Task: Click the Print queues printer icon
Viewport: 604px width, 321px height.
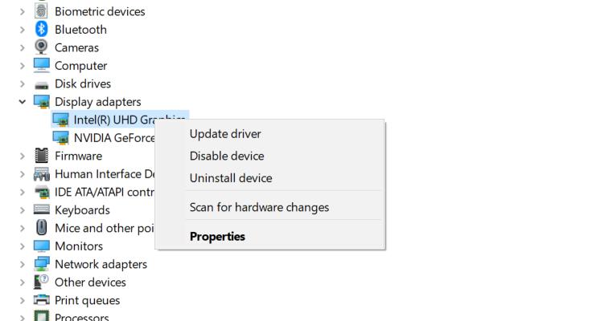Action: pyautogui.click(x=41, y=300)
